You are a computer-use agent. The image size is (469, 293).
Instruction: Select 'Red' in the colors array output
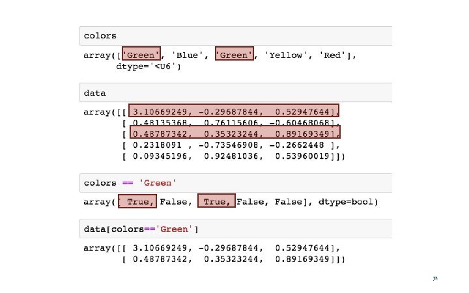[x=332, y=55]
